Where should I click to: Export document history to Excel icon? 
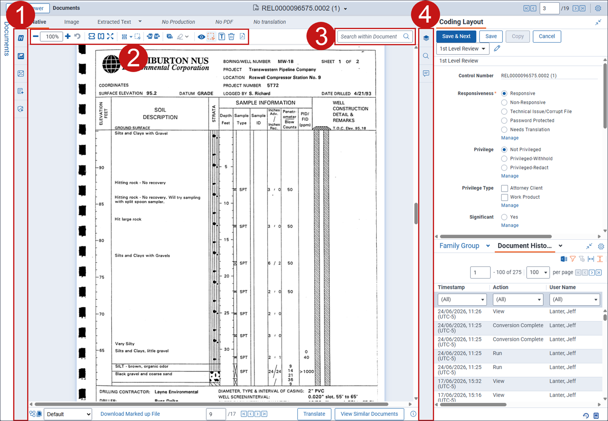[x=564, y=259]
